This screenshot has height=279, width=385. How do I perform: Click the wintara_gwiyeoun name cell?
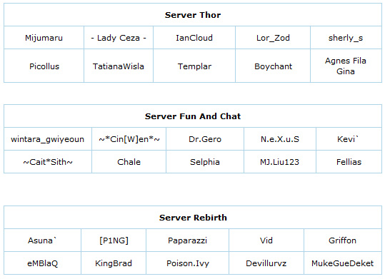[x=48, y=139]
